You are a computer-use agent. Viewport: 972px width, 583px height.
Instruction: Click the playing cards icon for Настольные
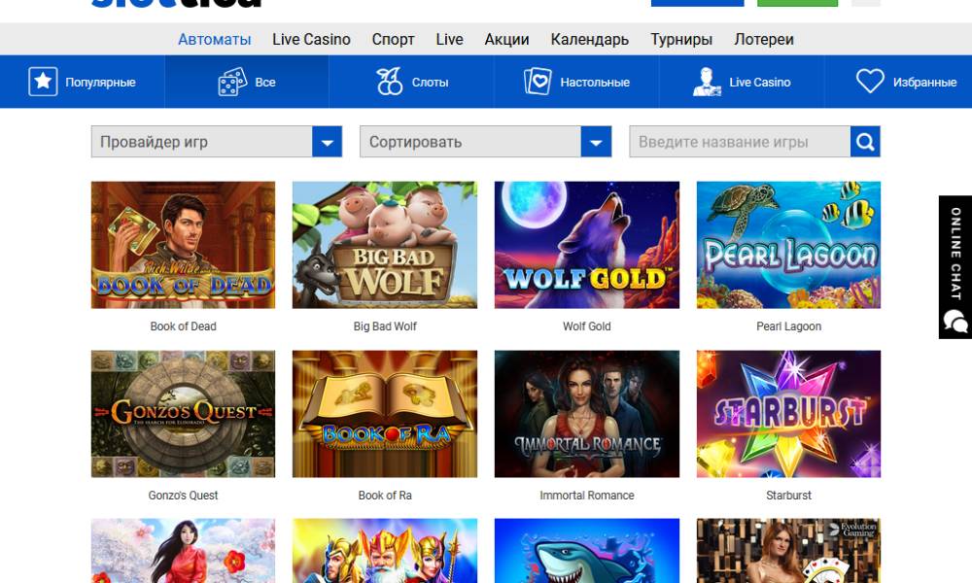coord(538,82)
